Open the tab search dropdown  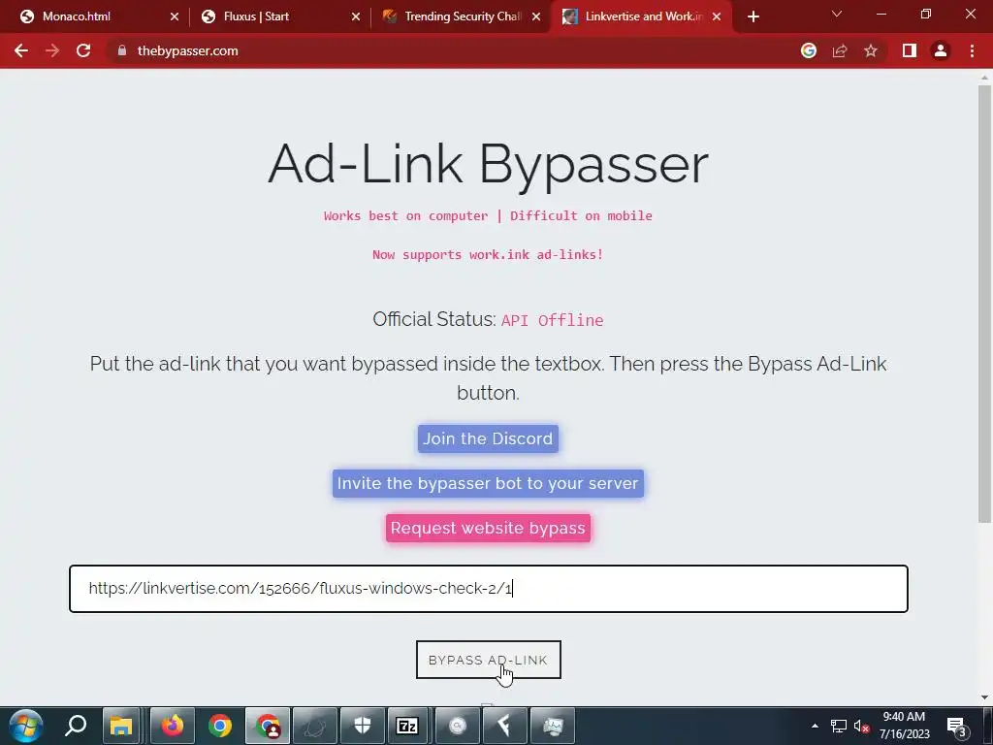[x=837, y=14]
